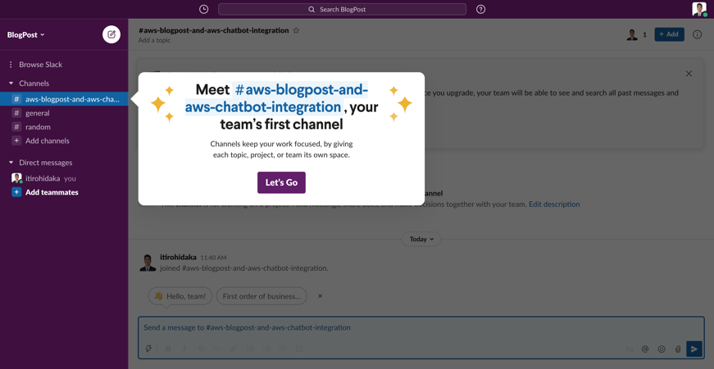Click Add teammates
The image size is (714, 369).
pyautogui.click(x=52, y=192)
